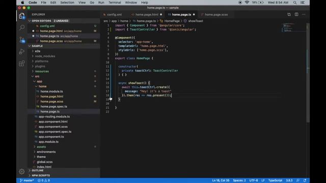This screenshot has width=326, height=183.
Task: Collapse the Open Editors section
Action: click(64, 21)
